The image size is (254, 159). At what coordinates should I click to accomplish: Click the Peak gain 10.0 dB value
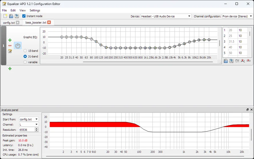click(x=23, y=140)
